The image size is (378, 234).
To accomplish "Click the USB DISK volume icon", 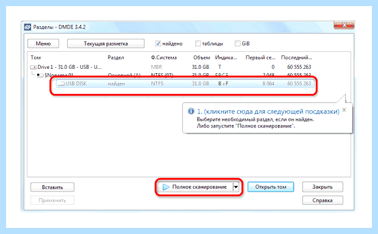I will [x=62, y=84].
